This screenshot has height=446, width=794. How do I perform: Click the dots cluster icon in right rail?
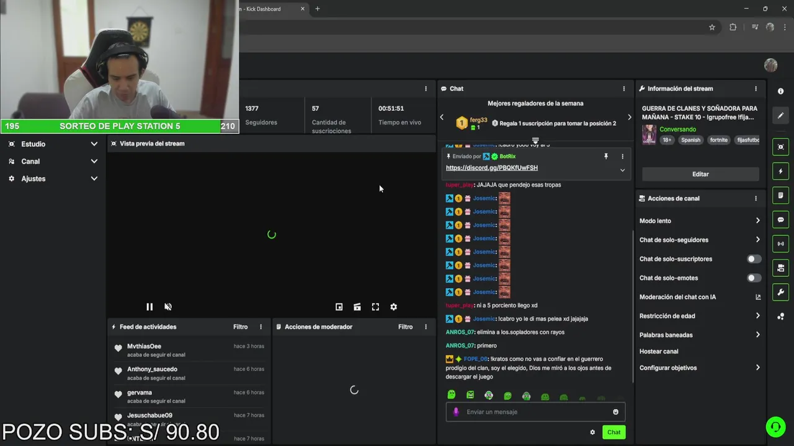(x=780, y=317)
